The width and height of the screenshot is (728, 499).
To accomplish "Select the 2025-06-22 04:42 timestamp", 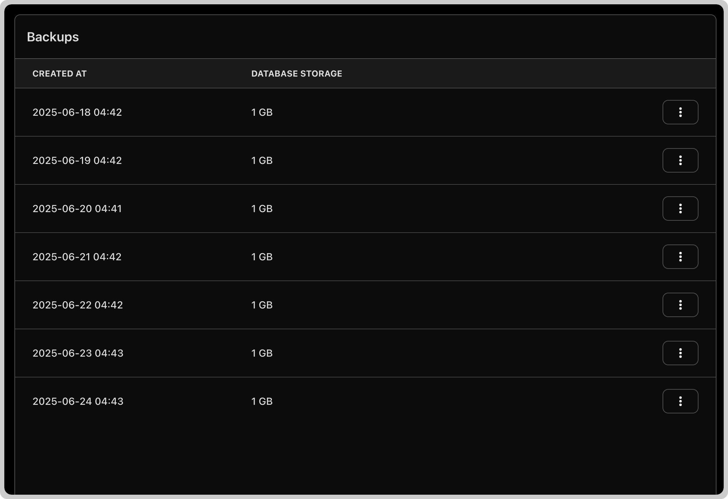I will click(78, 305).
